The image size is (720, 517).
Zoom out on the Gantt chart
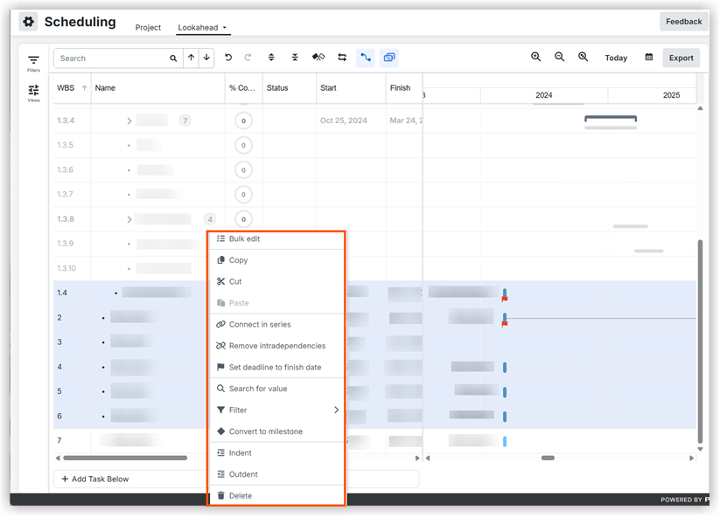tap(559, 57)
